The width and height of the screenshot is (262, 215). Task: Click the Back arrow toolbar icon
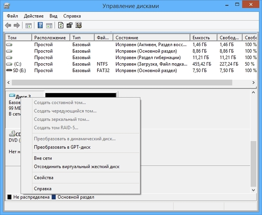[8, 25]
